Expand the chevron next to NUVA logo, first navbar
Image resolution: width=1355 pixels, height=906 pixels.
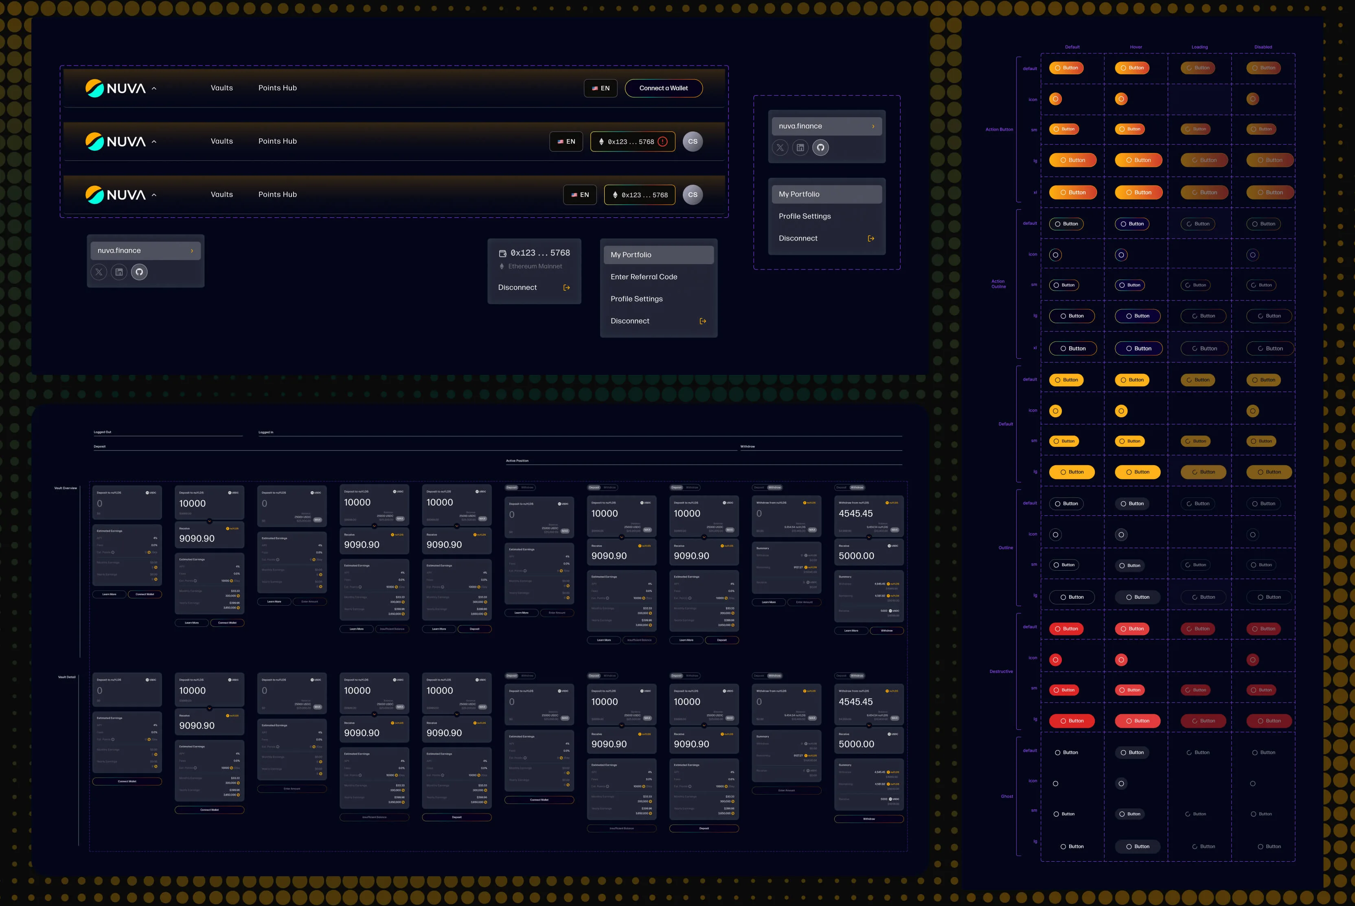[x=154, y=88]
